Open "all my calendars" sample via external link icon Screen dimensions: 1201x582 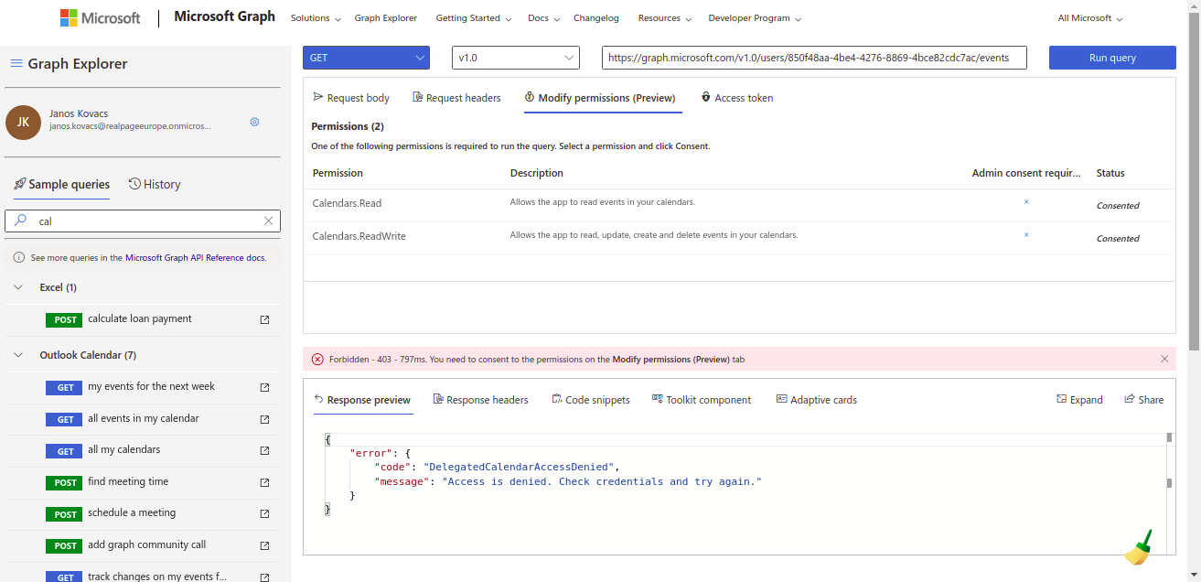click(x=264, y=450)
